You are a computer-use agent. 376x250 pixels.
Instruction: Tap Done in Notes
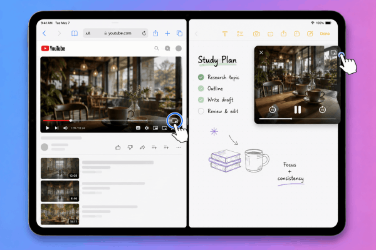pyautogui.click(x=325, y=34)
